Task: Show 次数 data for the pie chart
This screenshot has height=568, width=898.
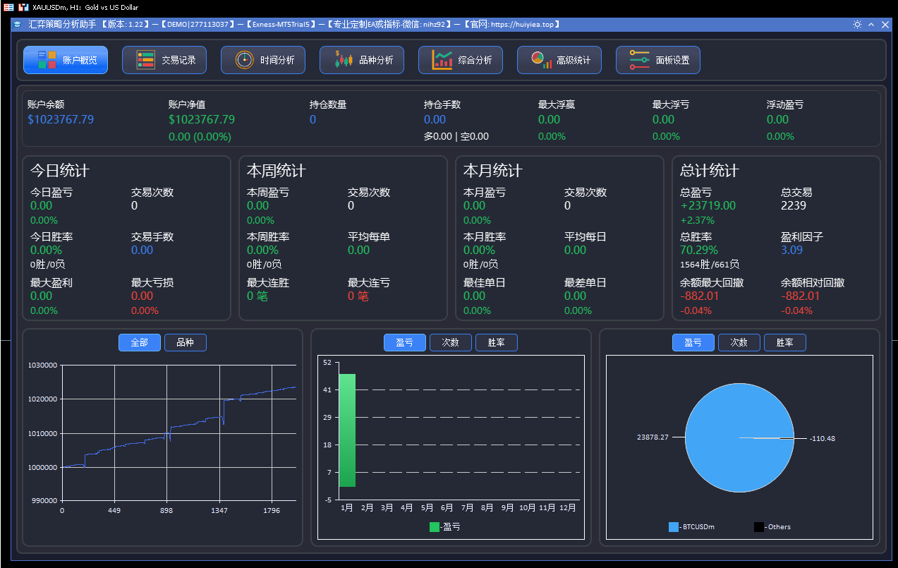Action: tap(739, 342)
